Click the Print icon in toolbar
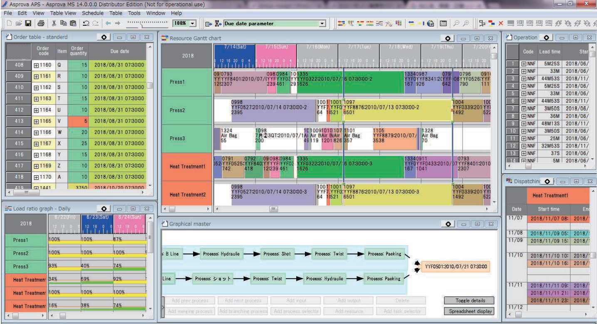Image resolution: width=597 pixels, height=324 pixels. coord(41,23)
